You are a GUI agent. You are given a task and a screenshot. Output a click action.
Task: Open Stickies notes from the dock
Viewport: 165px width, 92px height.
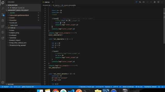click(98, 91)
